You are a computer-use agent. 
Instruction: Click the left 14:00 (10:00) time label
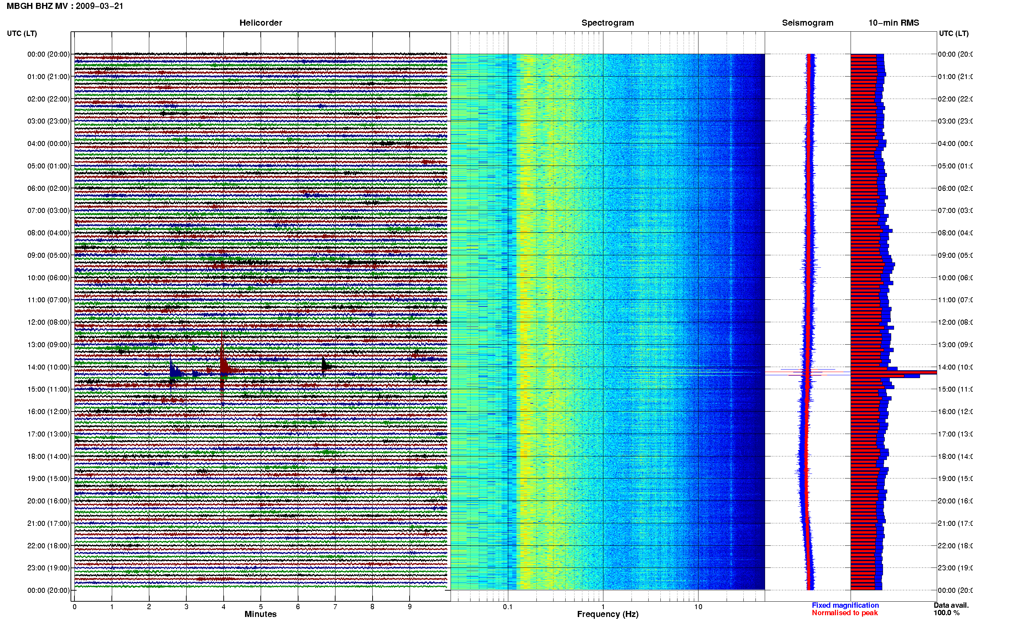pos(48,367)
